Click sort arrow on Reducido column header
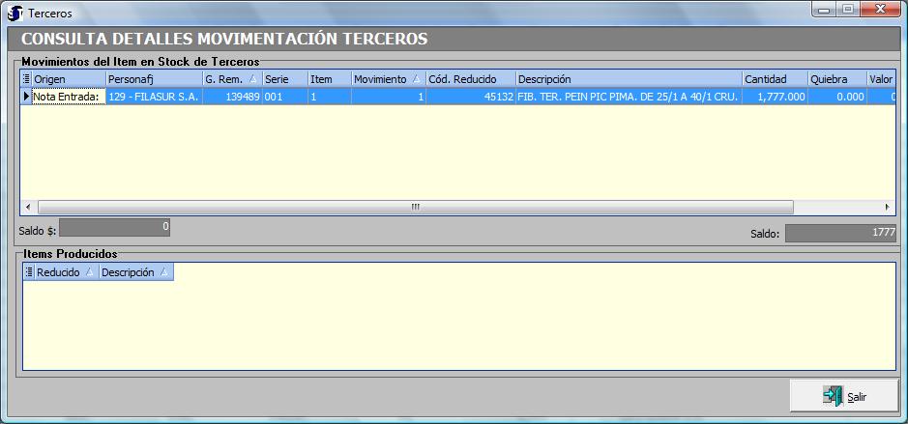 point(90,273)
